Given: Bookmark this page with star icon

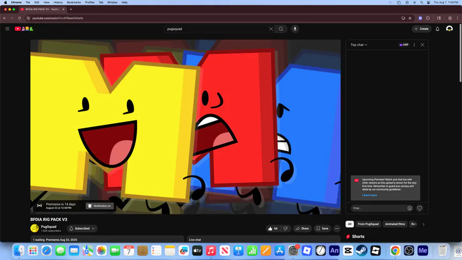Looking at the screenshot, I should click(410, 18).
